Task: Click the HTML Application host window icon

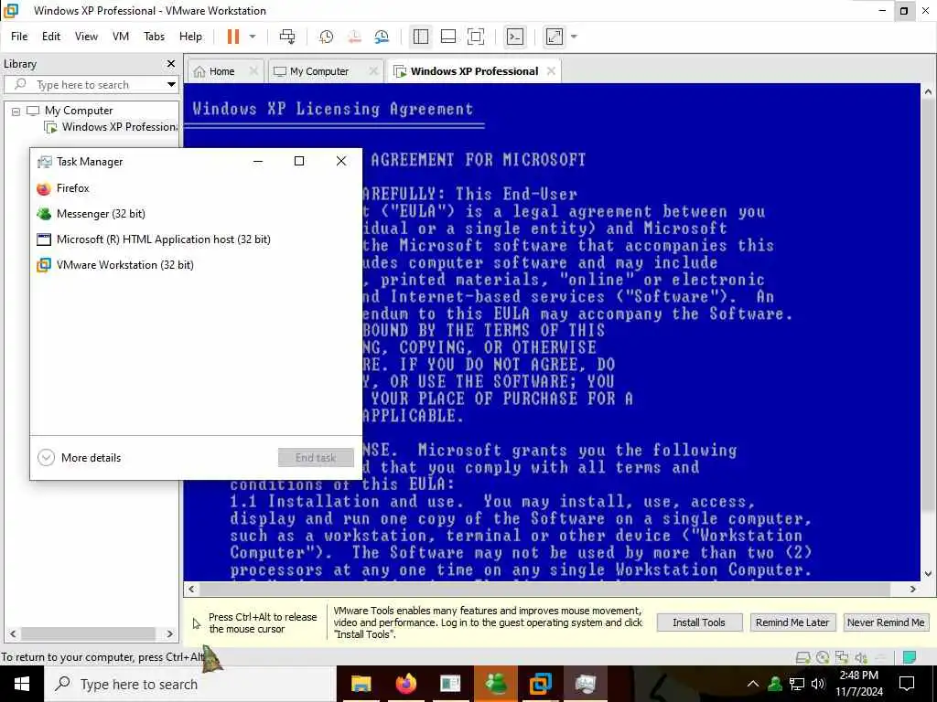Action: [x=44, y=239]
